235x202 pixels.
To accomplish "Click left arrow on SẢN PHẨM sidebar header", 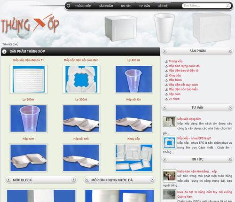I will (164, 51).
